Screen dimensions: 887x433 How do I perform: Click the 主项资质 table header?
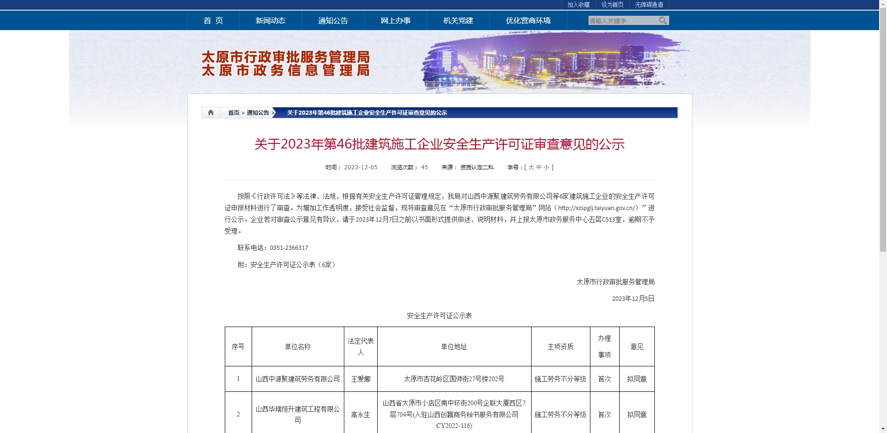561,346
